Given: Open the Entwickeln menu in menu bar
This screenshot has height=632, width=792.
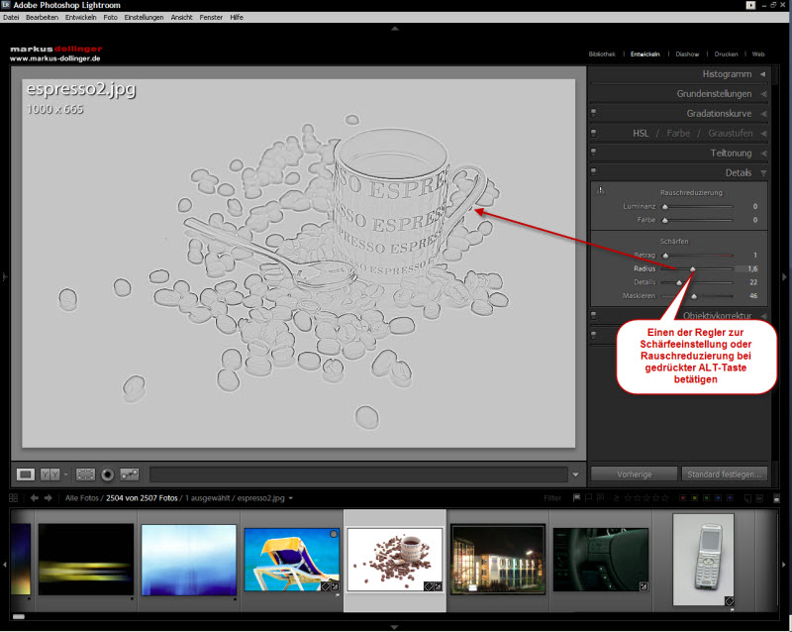Looking at the screenshot, I should 80,18.
